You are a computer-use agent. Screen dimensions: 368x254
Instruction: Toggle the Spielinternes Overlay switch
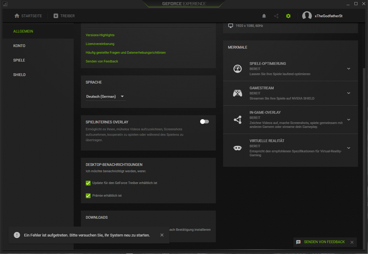[x=204, y=122]
